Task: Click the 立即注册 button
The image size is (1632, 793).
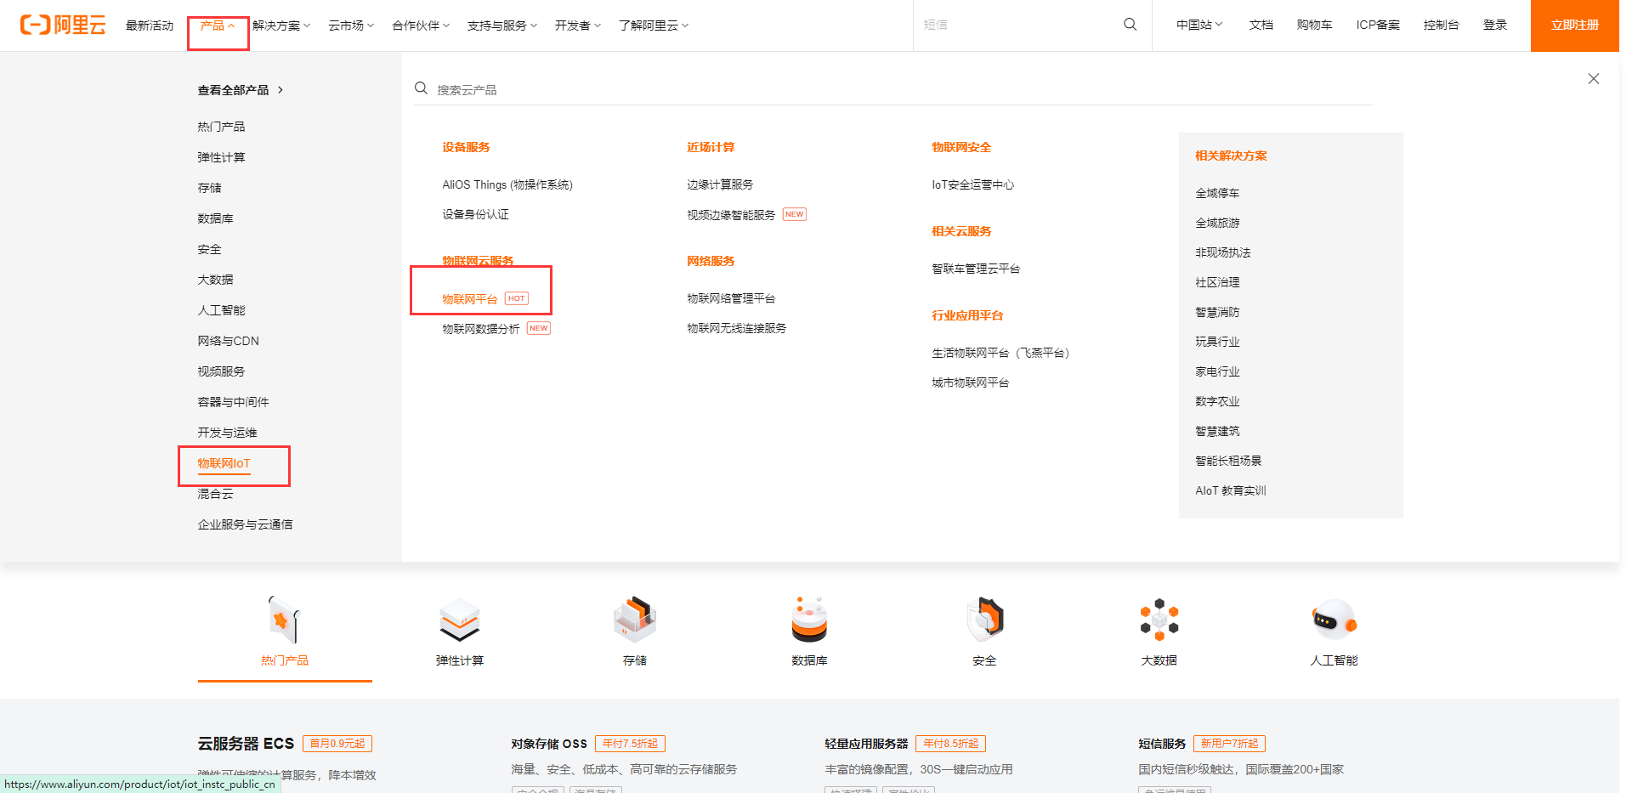Action: (1574, 25)
